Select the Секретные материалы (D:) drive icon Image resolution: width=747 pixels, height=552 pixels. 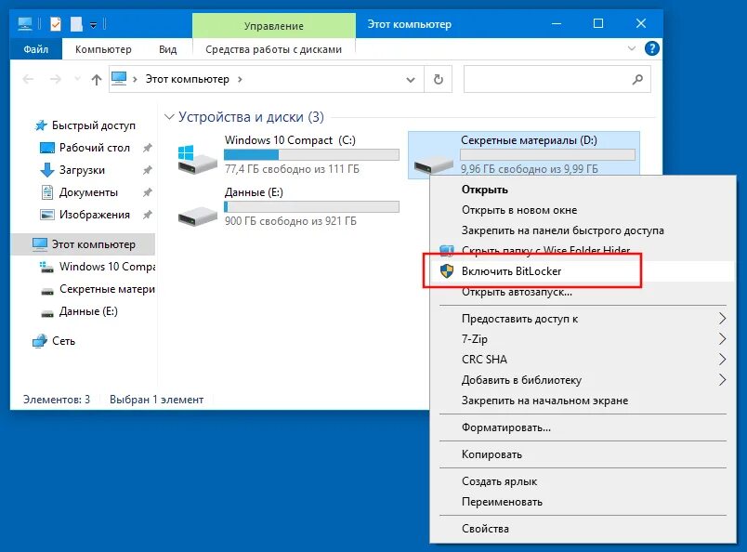pyautogui.click(x=434, y=164)
